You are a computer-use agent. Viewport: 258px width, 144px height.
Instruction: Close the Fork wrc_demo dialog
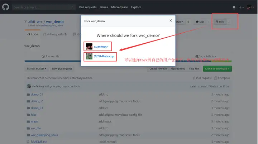point(171,20)
